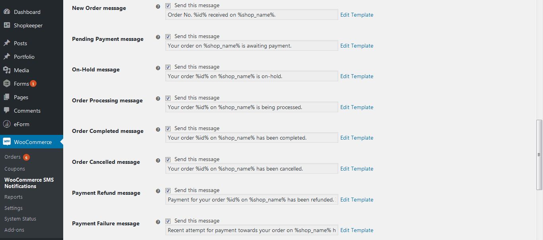Click the eForm chart icon

coord(7,124)
